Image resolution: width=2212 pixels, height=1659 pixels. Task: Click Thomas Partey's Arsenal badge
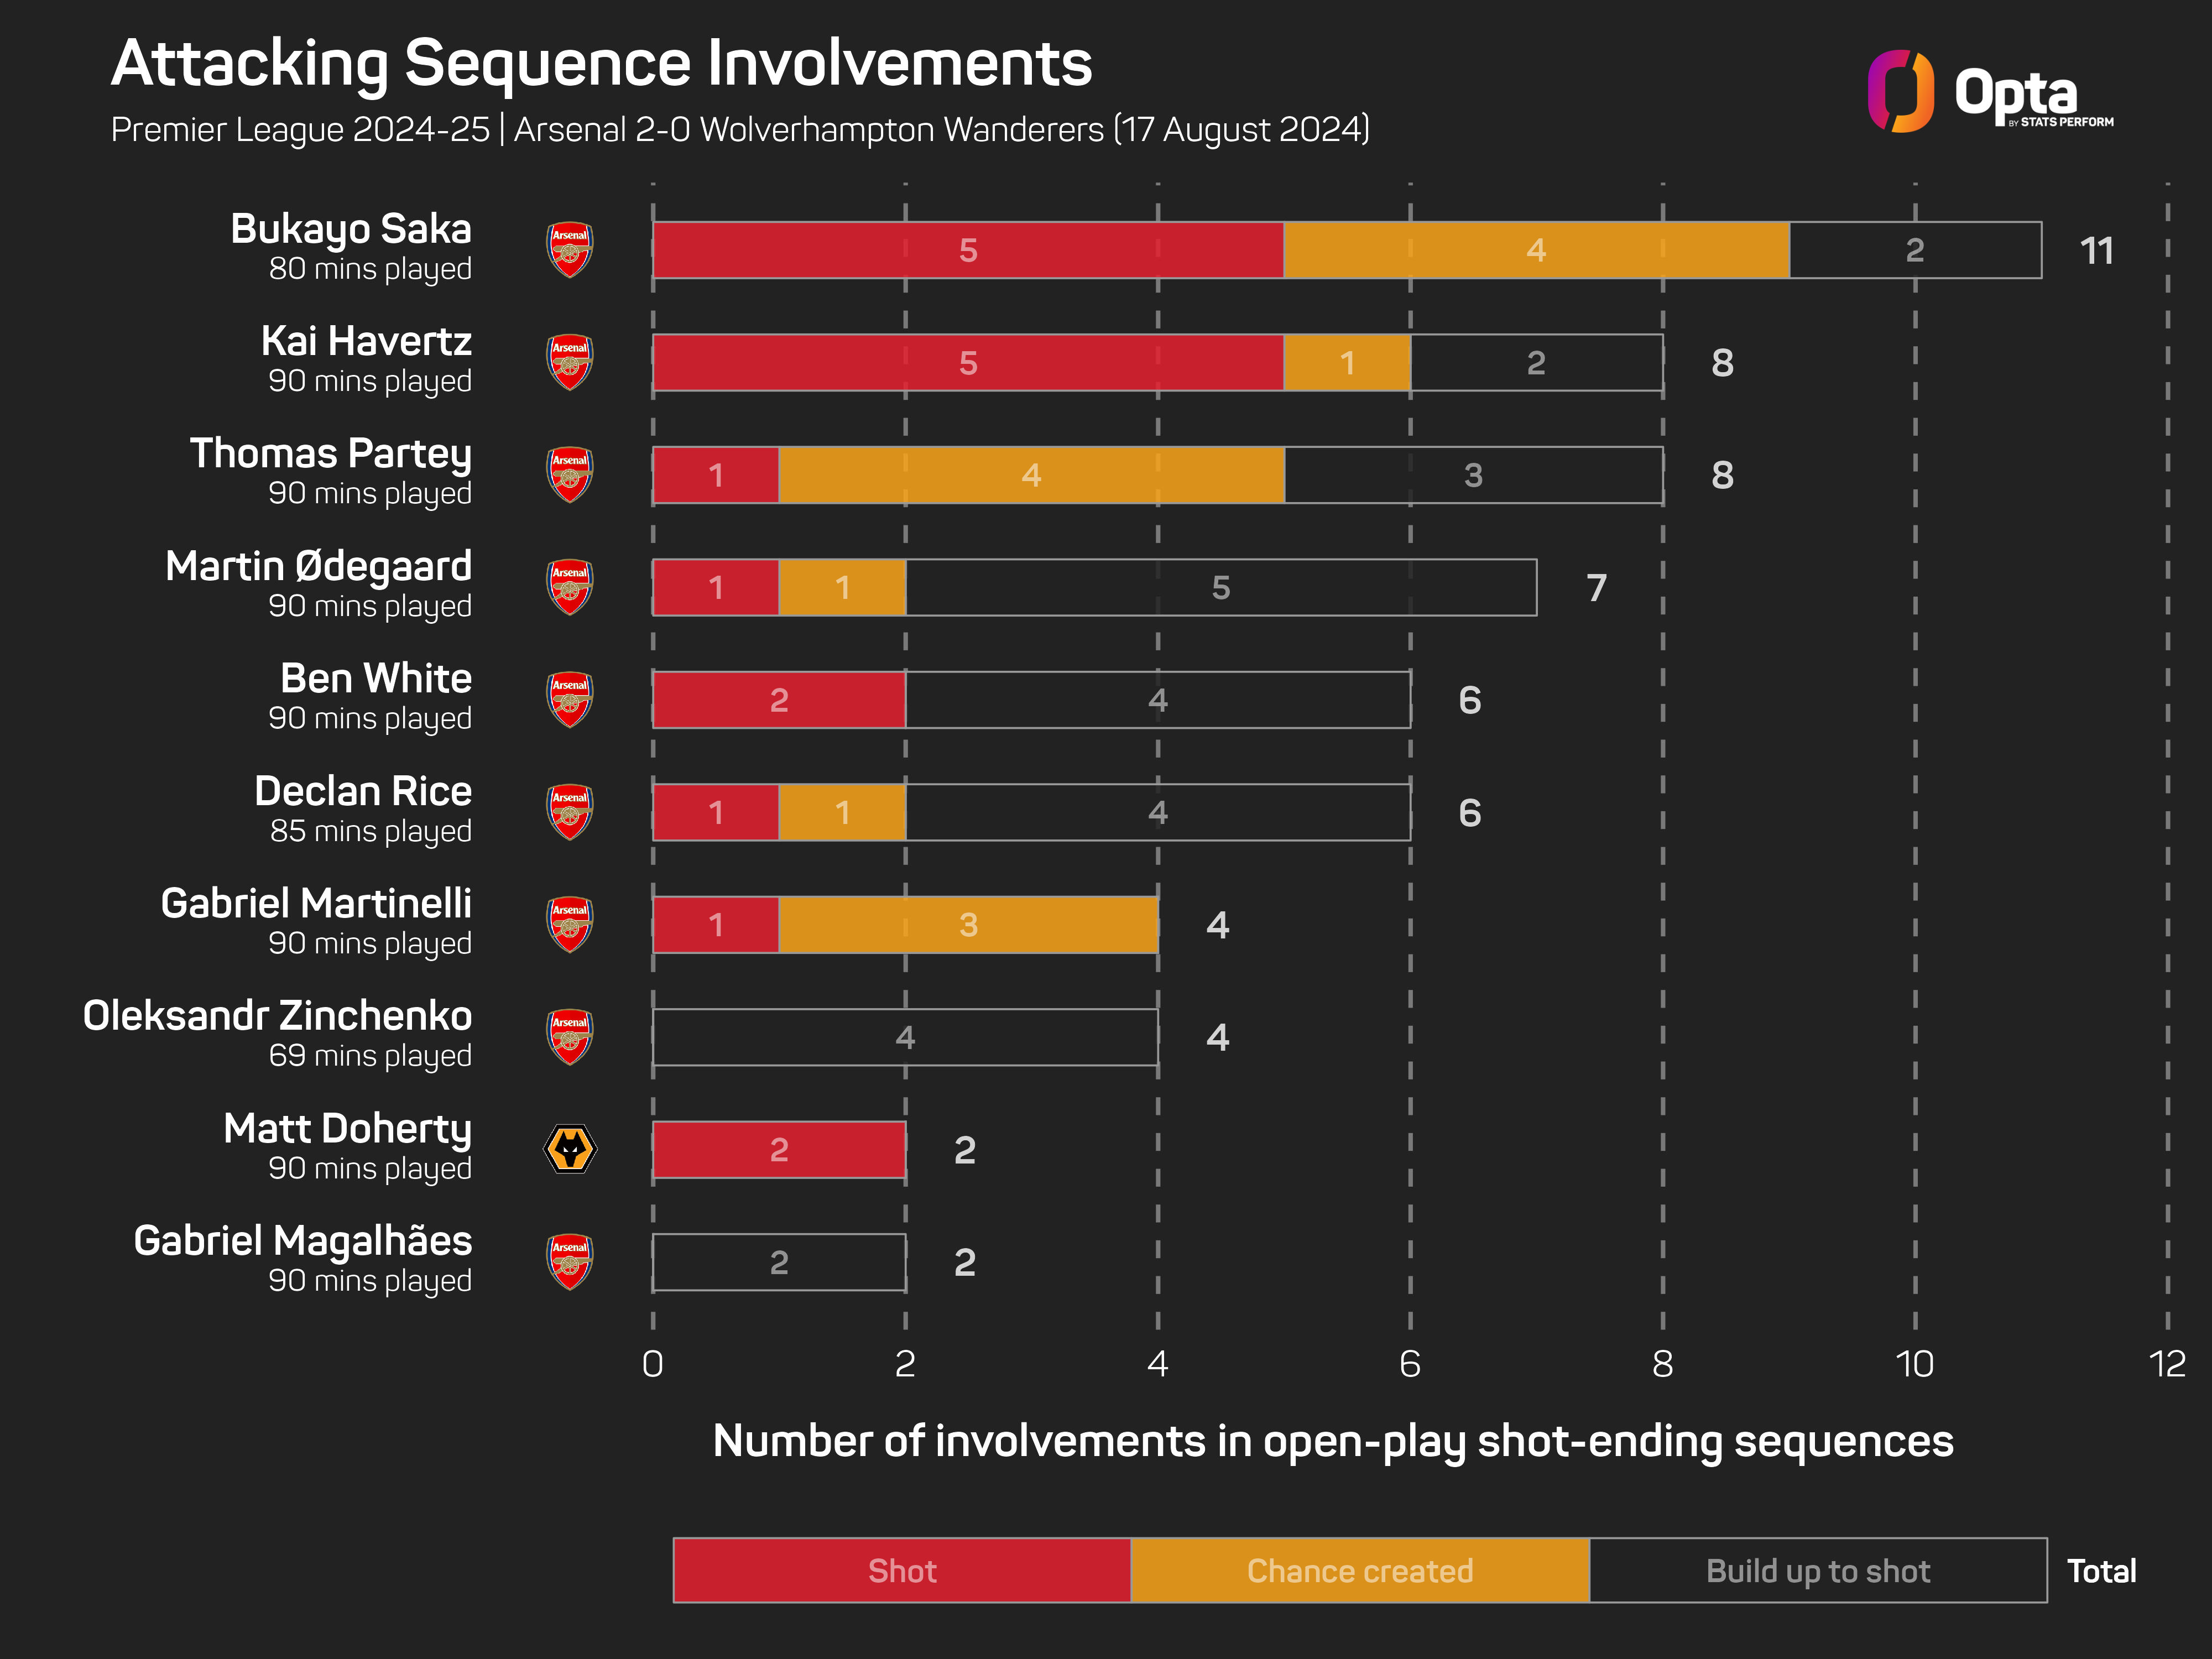(x=570, y=475)
